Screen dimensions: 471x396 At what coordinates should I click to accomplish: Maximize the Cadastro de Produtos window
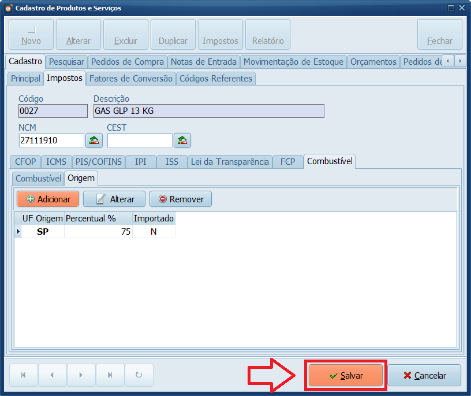tap(451, 8)
